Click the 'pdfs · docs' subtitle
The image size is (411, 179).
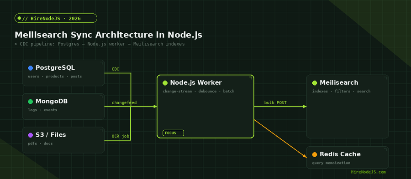point(40,143)
